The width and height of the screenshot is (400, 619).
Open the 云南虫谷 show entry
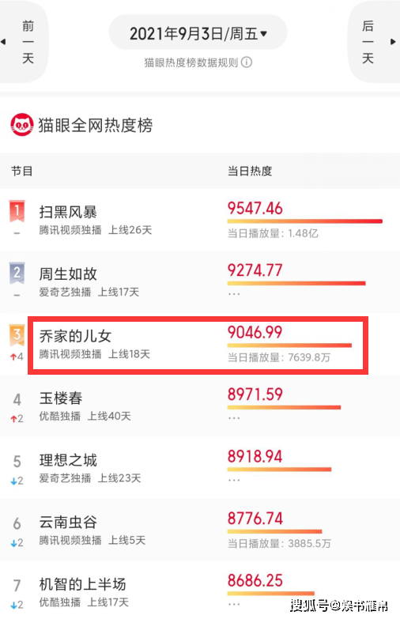click(x=68, y=523)
